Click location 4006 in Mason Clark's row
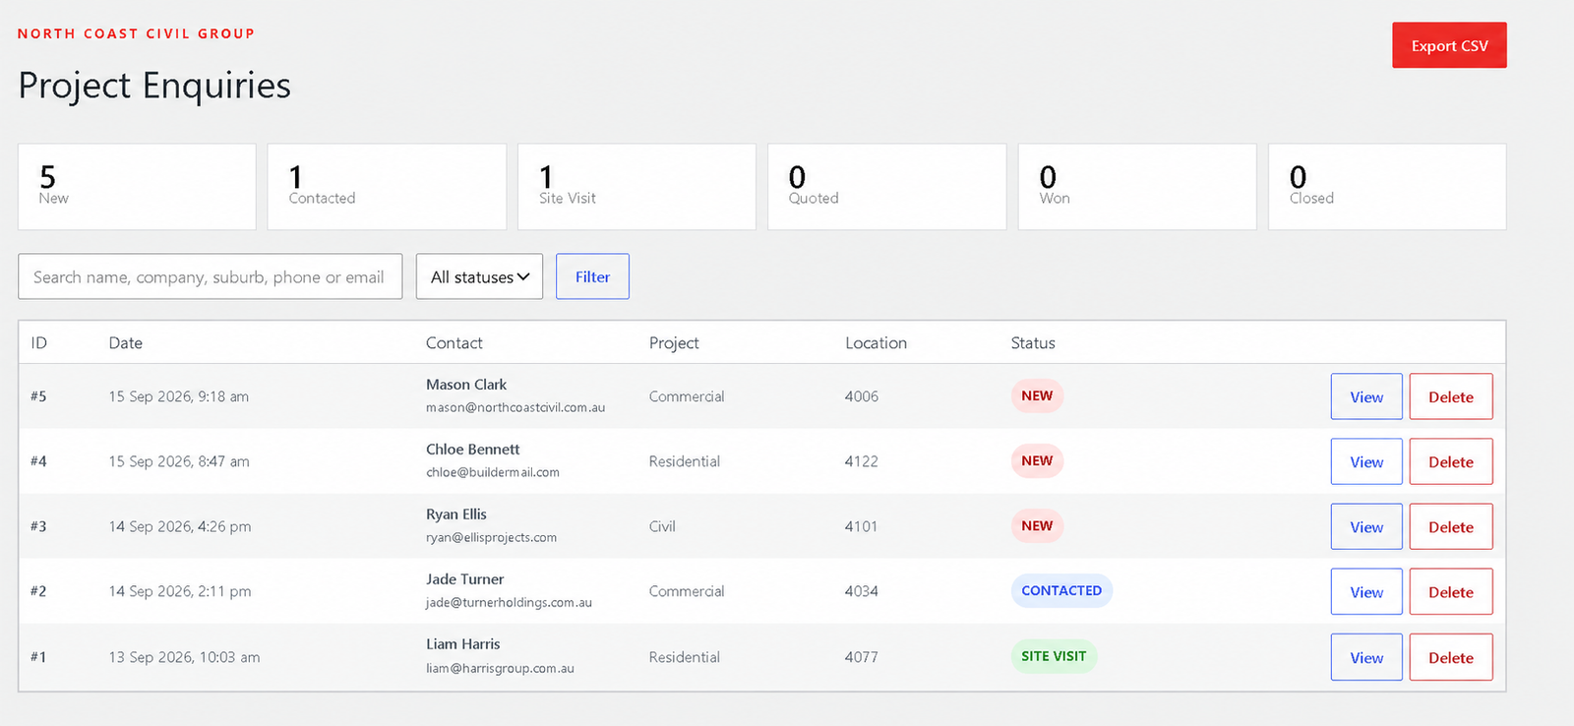The width and height of the screenshot is (1574, 726). [x=862, y=396]
